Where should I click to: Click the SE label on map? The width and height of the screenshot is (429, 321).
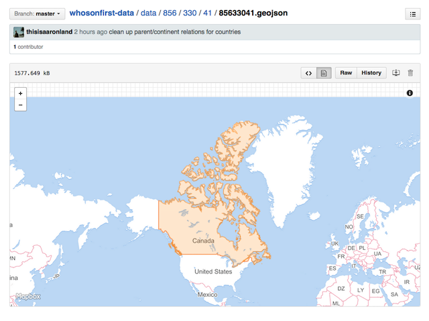tap(360, 216)
